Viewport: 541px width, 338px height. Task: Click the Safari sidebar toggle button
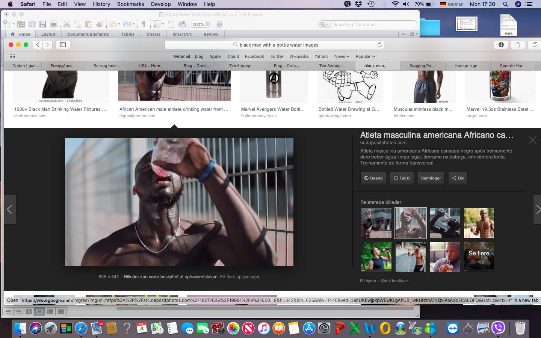tap(63, 45)
